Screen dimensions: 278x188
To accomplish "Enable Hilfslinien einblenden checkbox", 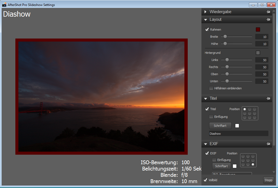I will pos(211,88).
